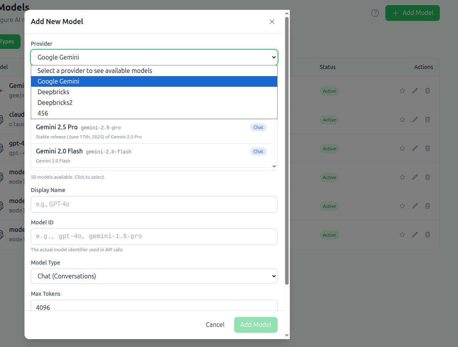Screen dimensions: 458x347
Task: Click the Max Tokens label
Action: [x=45, y=294]
